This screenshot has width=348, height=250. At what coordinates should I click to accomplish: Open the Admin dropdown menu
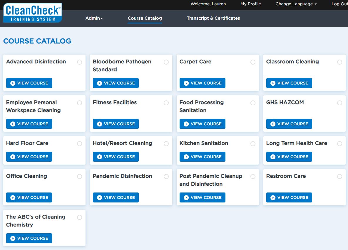(94, 18)
